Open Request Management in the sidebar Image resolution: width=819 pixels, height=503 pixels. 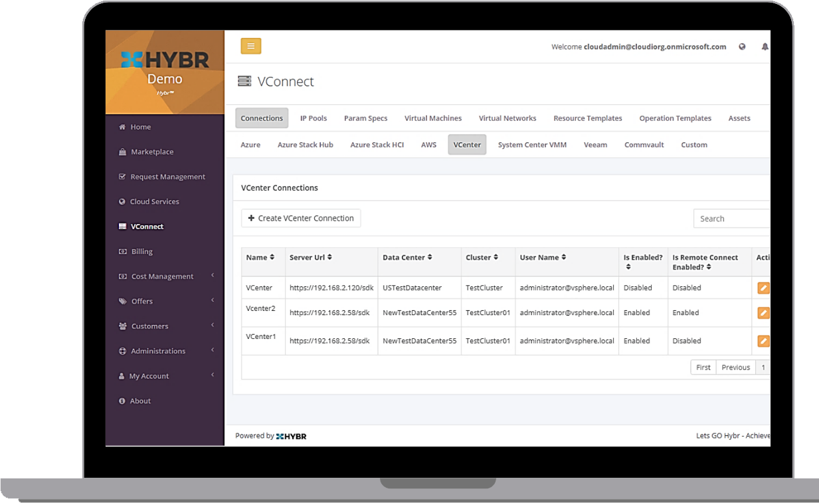pyautogui.click(x=168, y=177)
